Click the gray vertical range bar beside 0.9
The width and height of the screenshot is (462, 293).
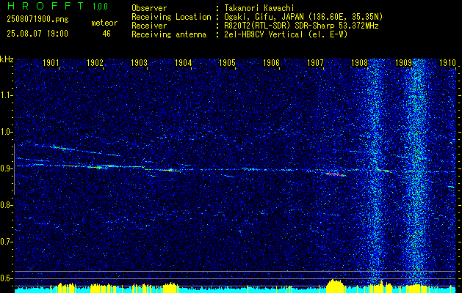click(x=14, y=169)
